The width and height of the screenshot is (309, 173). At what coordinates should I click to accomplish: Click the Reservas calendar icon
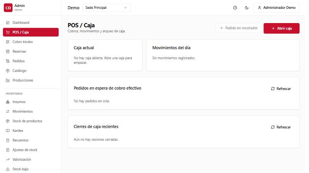pos(8,52)
